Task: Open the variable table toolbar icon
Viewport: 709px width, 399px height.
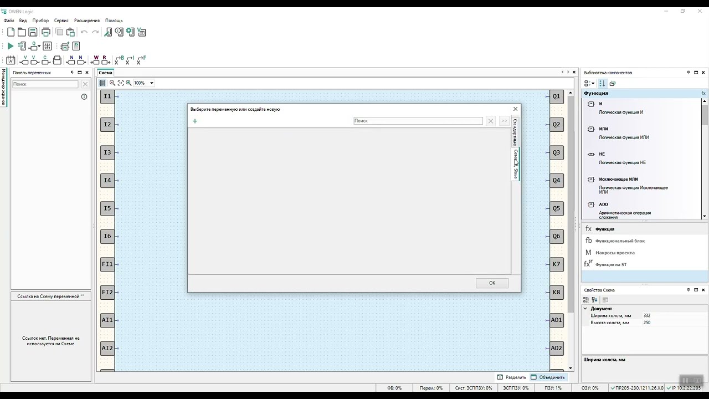Action: click(142, 32)
